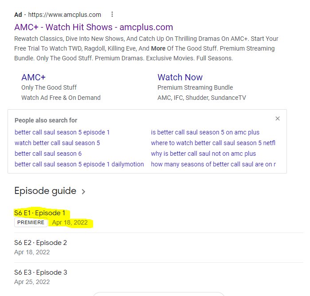Search season 5 episode 1 dailymotion link
The height and width of the screenshot is (296, 310).
coord(79,164)
